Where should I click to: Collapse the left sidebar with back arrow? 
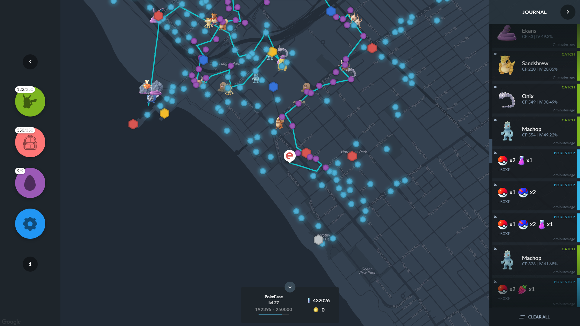[30, 62]
